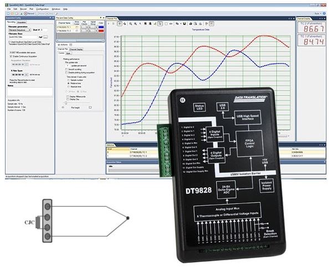This screenshot has height=275, width=332.
Task: Open dropdown arrow beside plot copy icon
Action: (180, 23)
